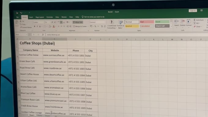Viewport: 208px width, 117px height.
Task: Click the Decrease Indent icon
Action: point(68,26)
